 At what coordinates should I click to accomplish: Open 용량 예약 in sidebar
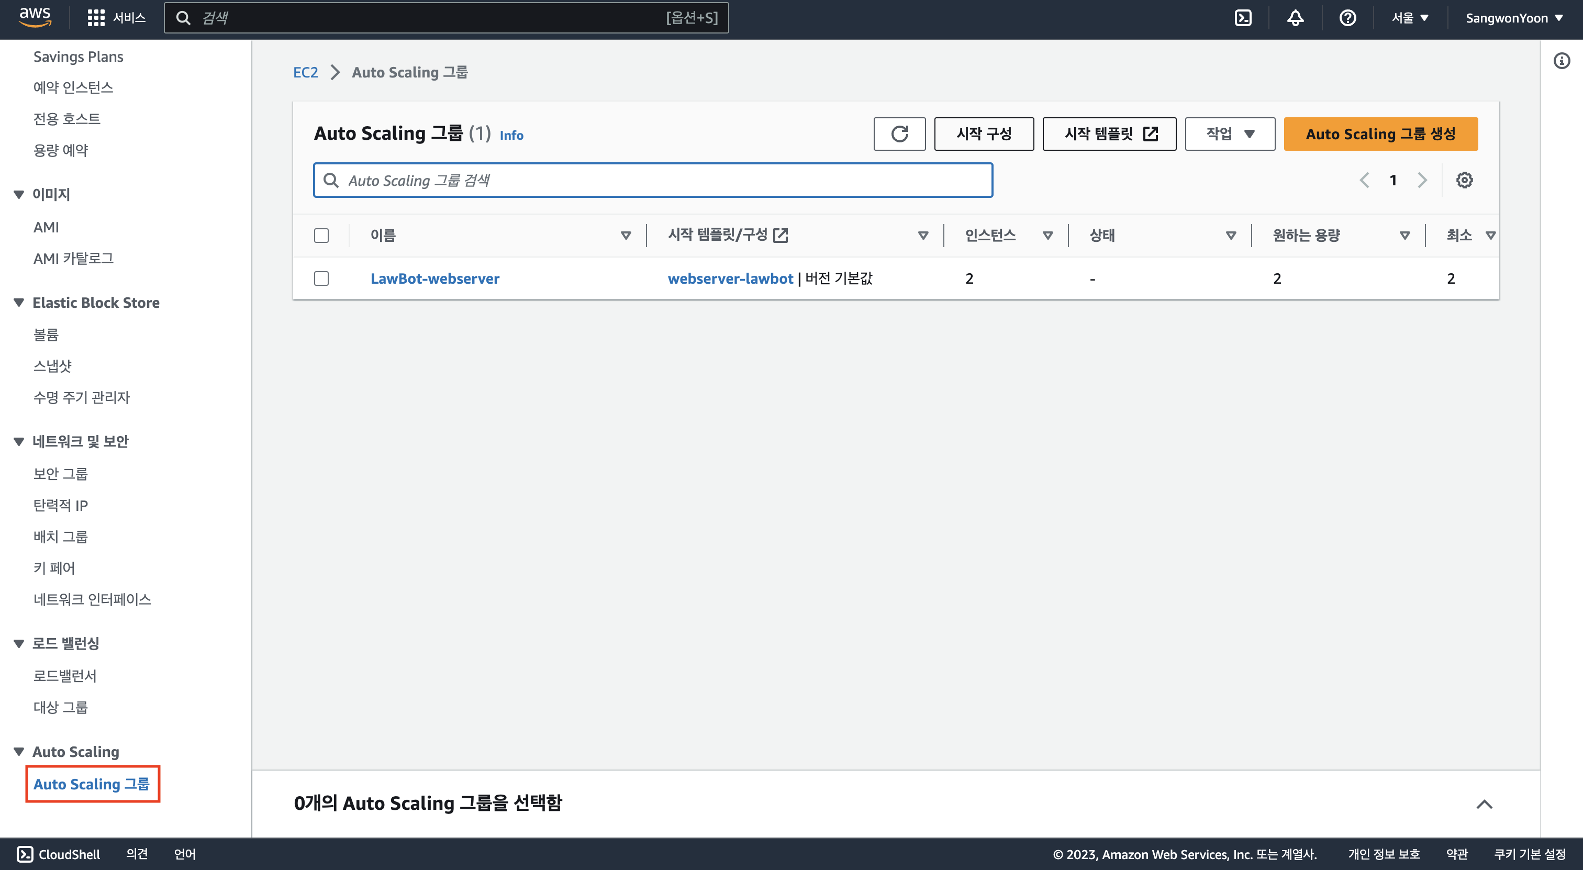pos(60,150)
